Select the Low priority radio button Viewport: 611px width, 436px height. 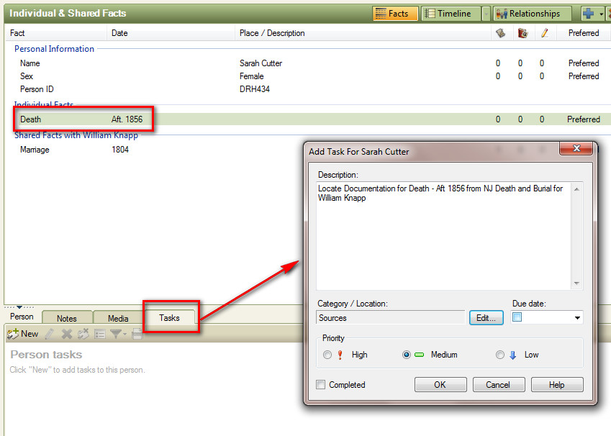coord(499,354)
